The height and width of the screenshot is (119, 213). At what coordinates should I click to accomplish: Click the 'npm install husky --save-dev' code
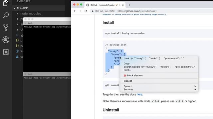pyautogui.click(x=125, y=33)
